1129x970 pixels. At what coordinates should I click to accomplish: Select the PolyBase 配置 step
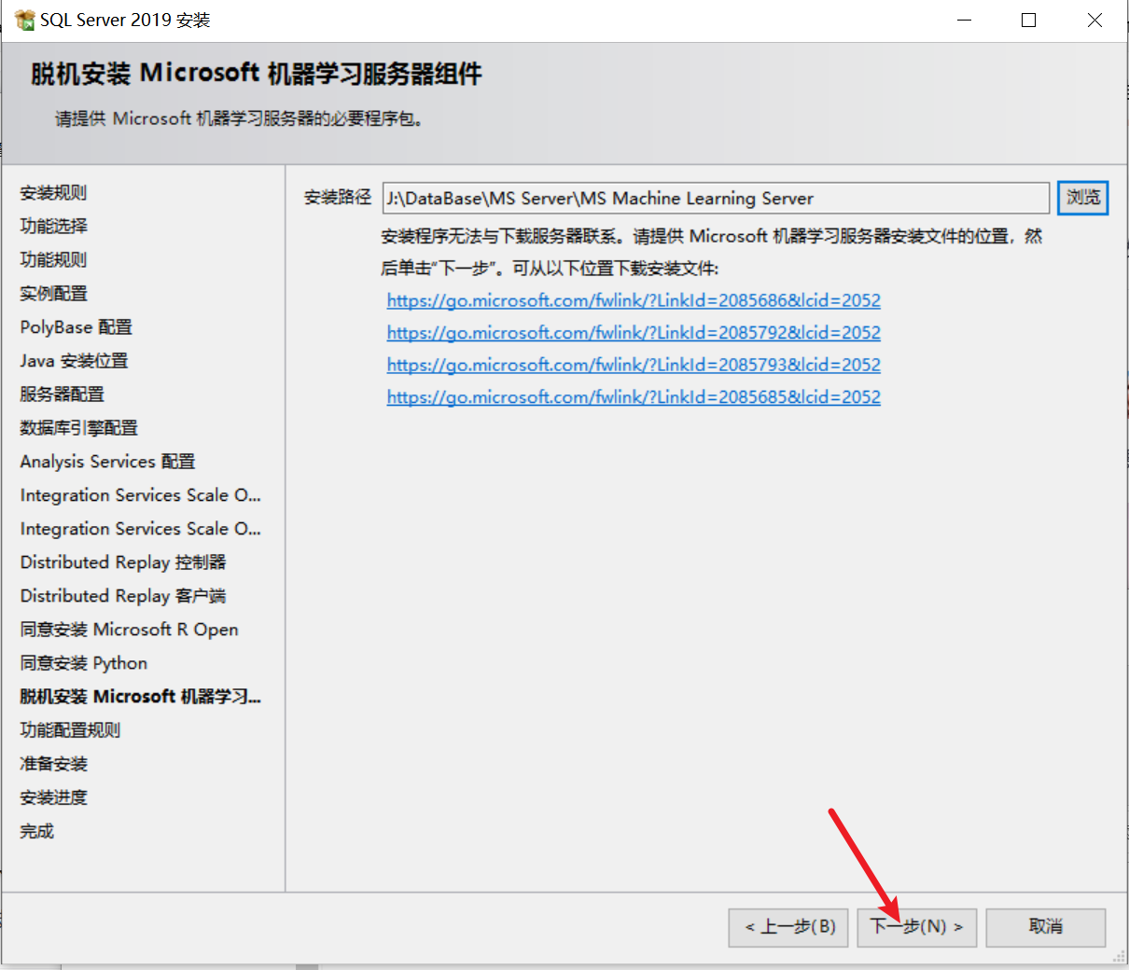coord(76,327)
